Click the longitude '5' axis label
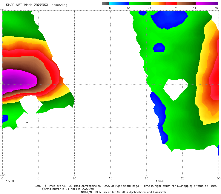Image resolution: width=221 pixels, height=194 pixels. tap(38, 178)
